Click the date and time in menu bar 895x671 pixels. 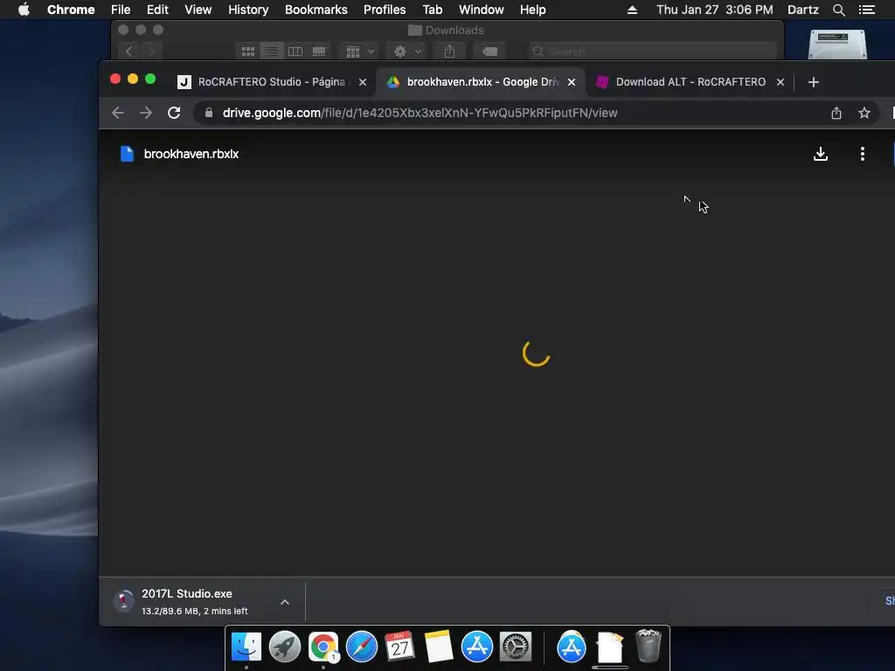715,10
